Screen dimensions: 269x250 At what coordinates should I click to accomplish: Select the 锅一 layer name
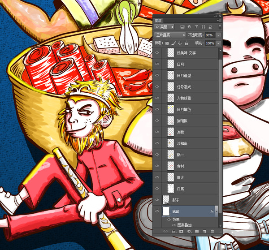(x=180, y=155)
